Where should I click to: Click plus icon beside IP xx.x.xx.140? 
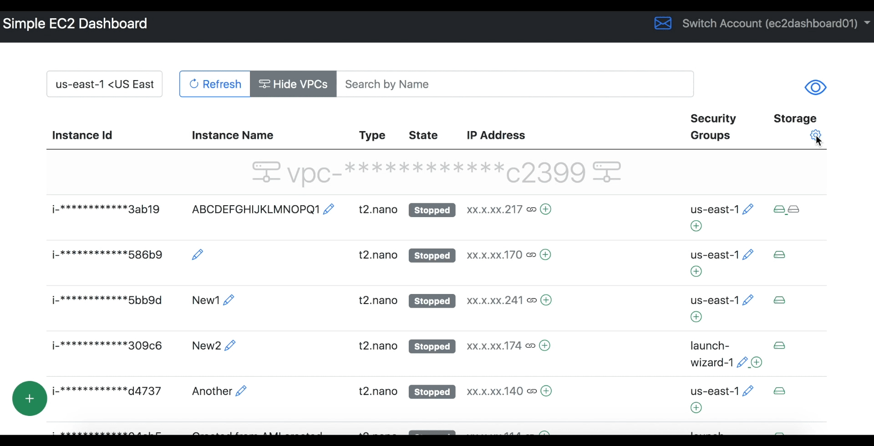546,391
